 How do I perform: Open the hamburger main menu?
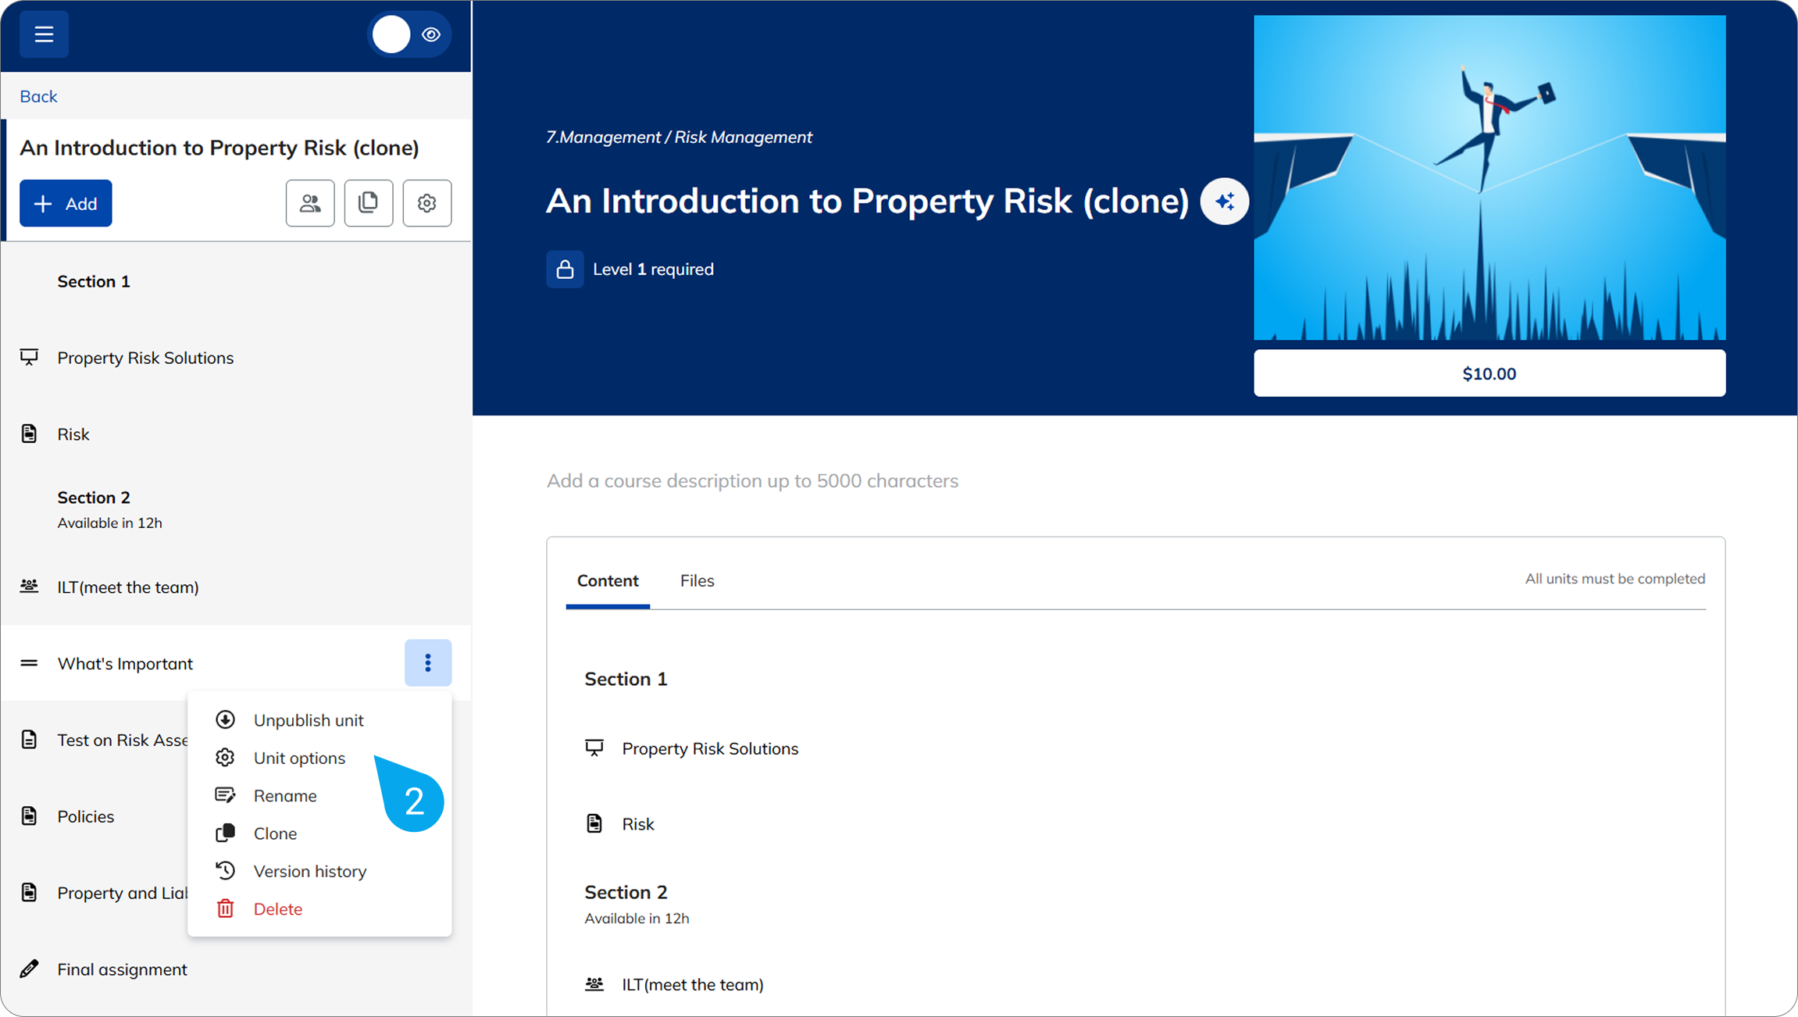(44, 34)
